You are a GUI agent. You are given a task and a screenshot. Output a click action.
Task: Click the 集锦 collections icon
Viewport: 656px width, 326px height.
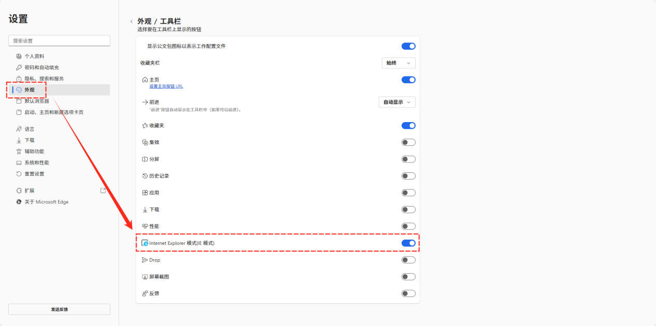tap(145, 142)
